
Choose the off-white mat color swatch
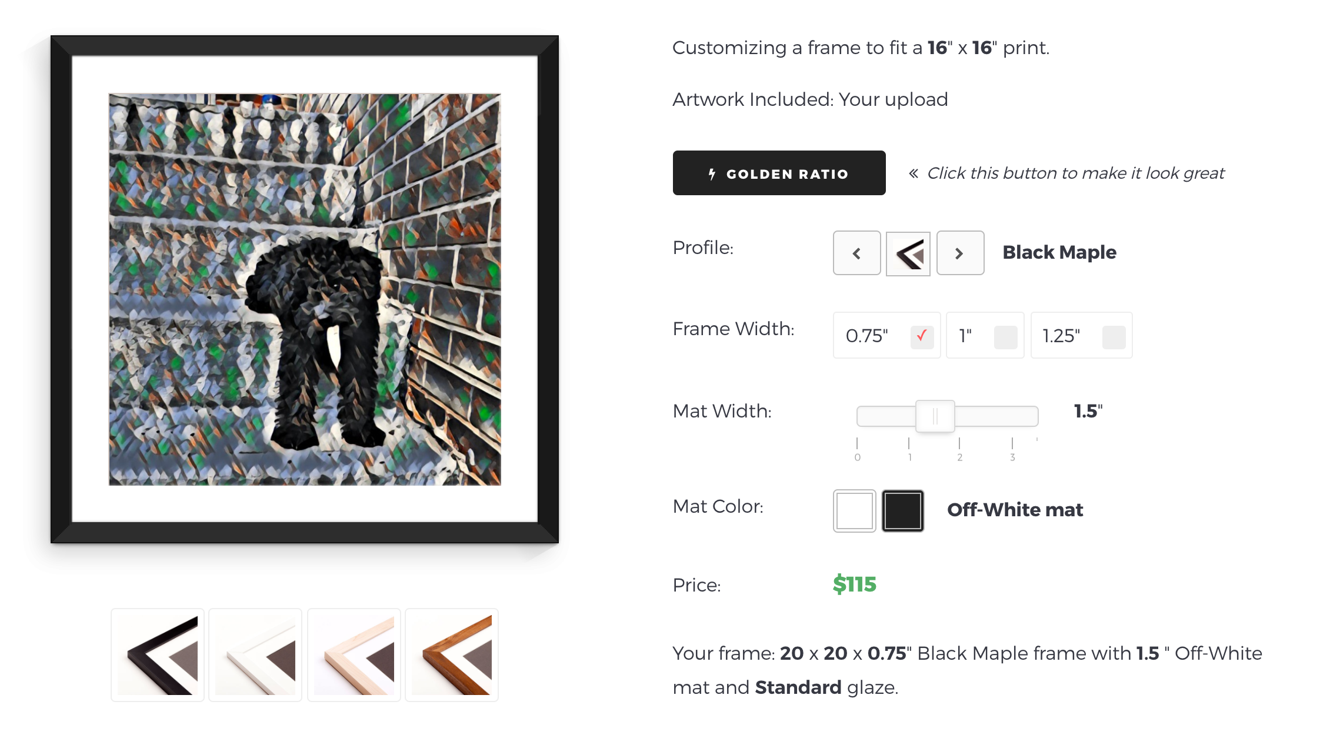click(854, 511)
